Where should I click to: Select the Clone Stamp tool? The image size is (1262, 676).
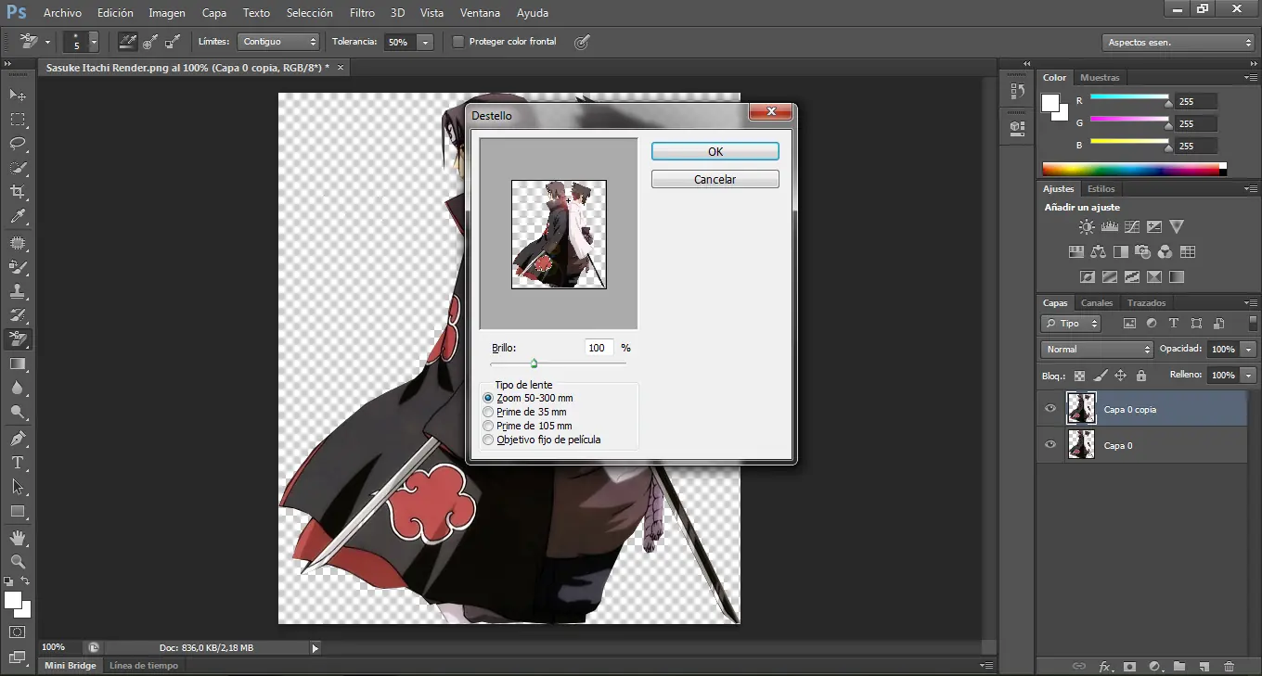tap(18, 291)
